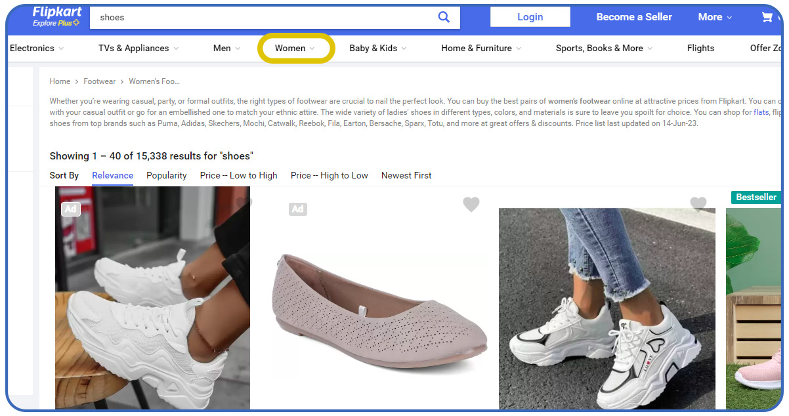Viewport: 789px width, 416px height.
Task: Expand the Men category menu
Action: (x=226, y=48)
